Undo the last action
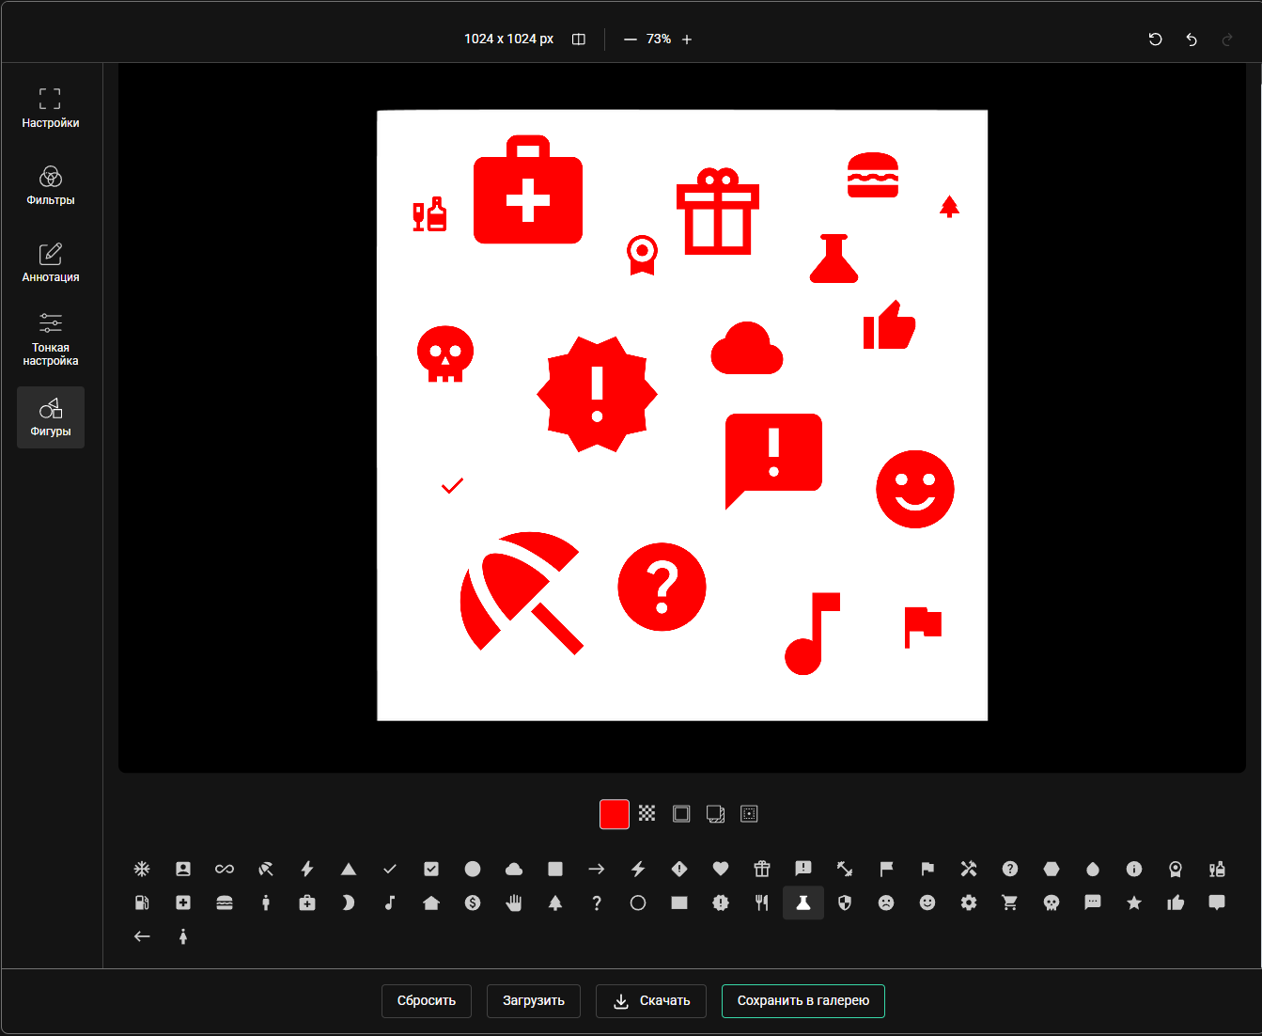Screen dimensions: 1262x1036 coord(1192,39)
